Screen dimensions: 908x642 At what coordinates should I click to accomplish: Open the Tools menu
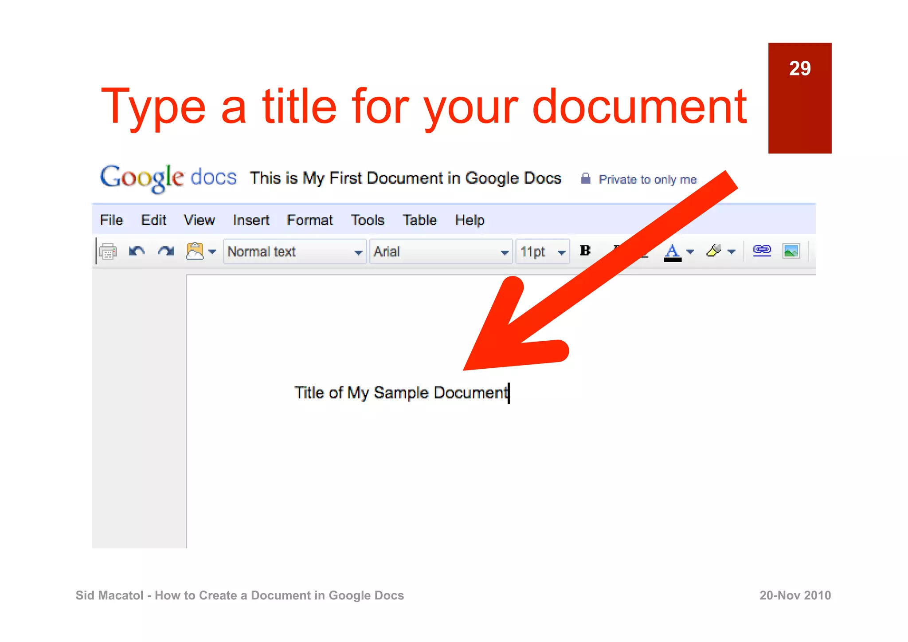tap(368, 220)
